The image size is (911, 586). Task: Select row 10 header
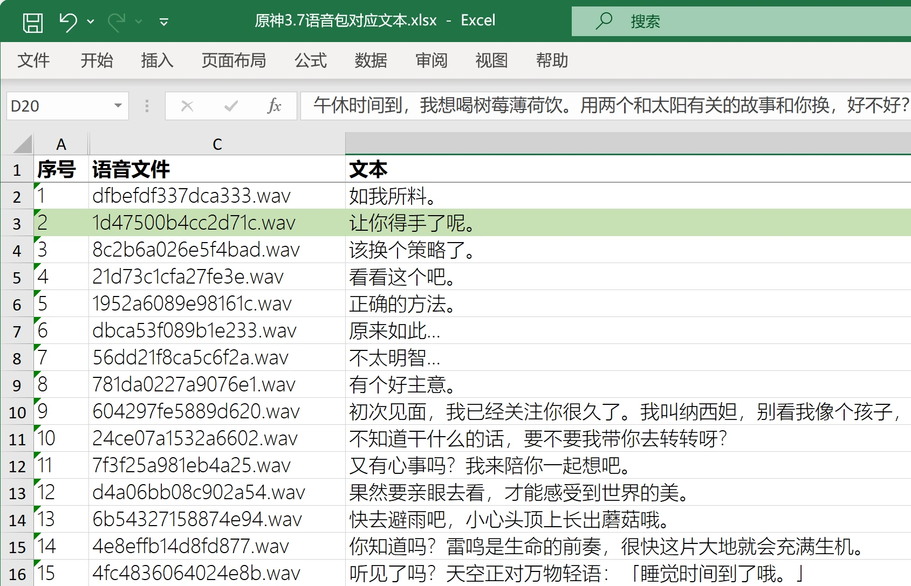17,412
